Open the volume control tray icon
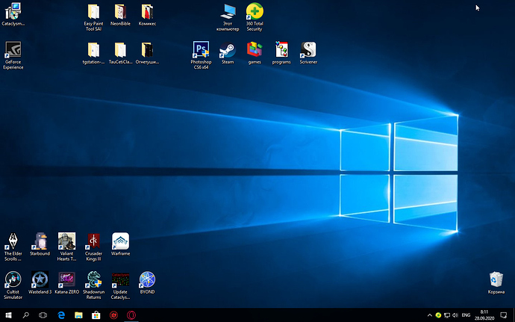The width and height of the screenshot is (515, 322). (x=455, y=315)
